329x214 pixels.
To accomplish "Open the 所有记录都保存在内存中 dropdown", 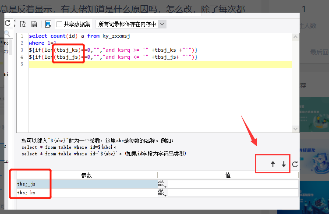I will tap(131, 24).
